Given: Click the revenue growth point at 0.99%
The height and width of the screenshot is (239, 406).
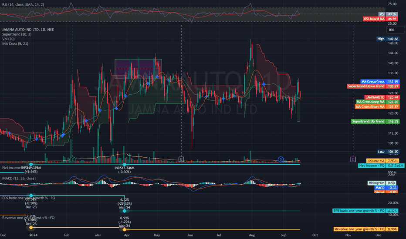Looking at the screenshot, I should point(125,229).
